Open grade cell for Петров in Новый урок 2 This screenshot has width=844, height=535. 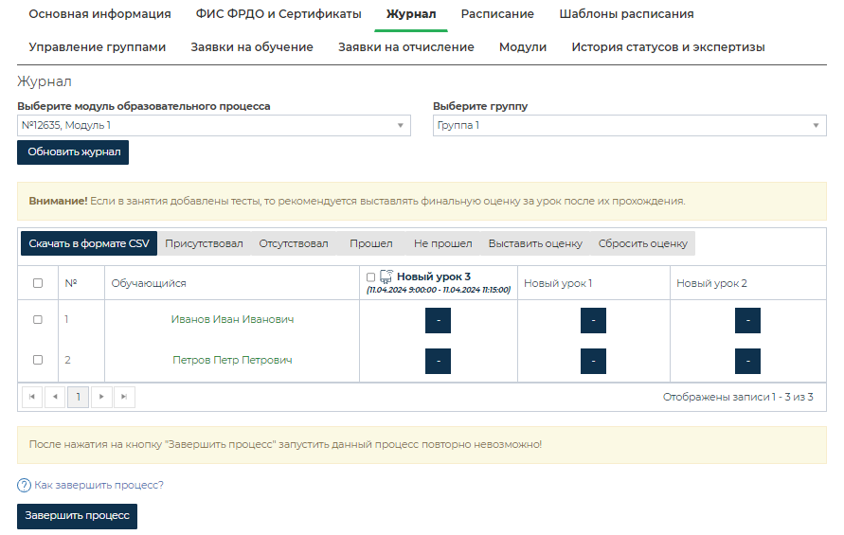click(x=747, y=361)
